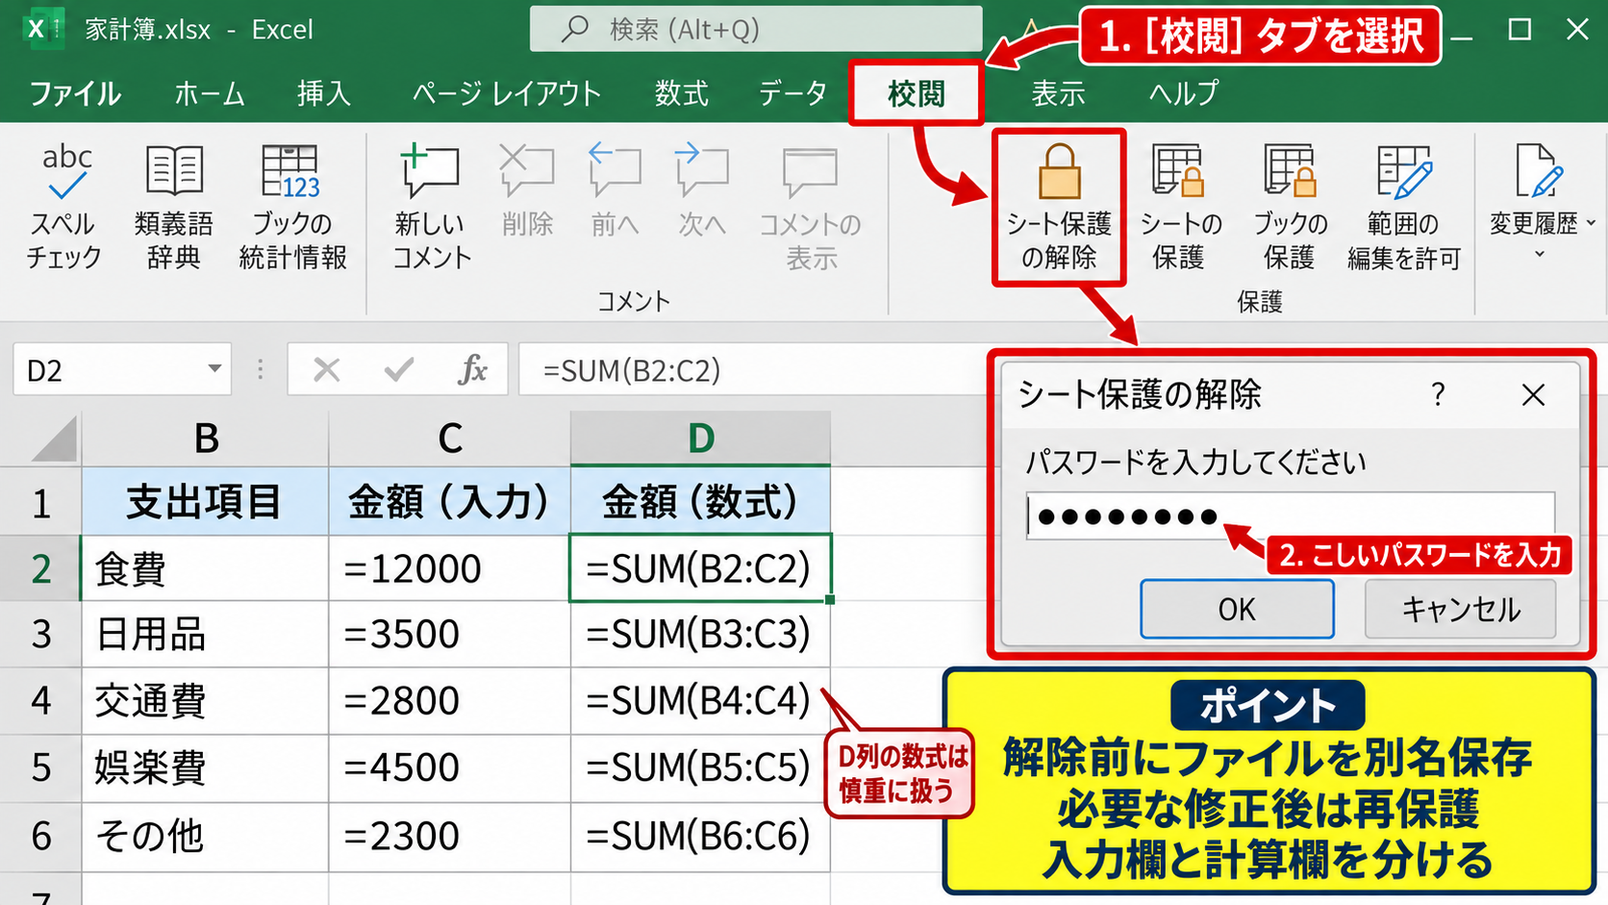Click the select-all corner triangle
1608x905 pixels.
(54, 439)
